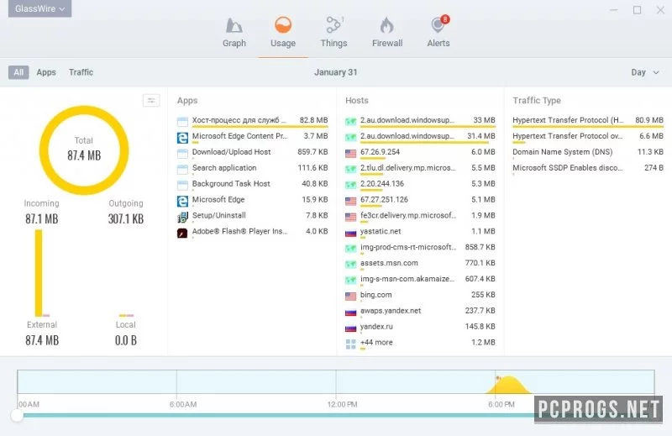Select host 2.20.244.136
The height and width of the screenshot is (436, 672).
click(420, 184)
